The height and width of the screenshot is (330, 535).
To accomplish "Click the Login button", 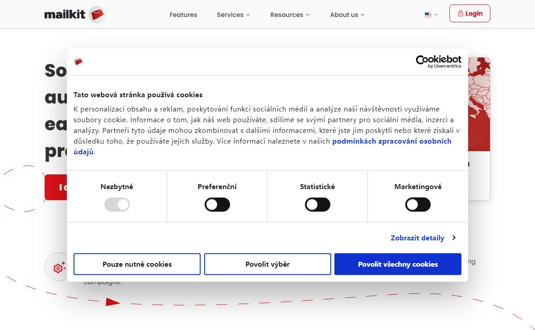I will 470,13.
